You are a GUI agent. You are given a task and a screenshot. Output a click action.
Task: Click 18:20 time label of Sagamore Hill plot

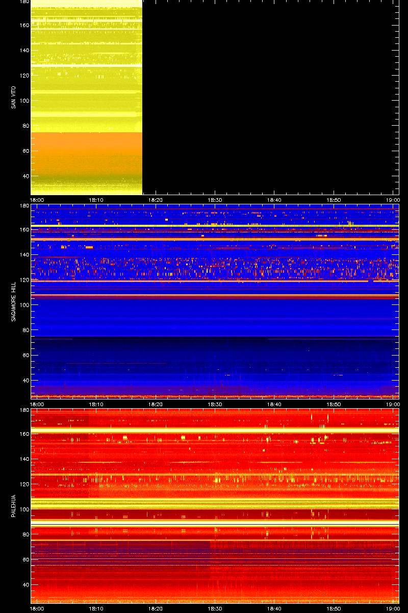[x=156, y=404]
